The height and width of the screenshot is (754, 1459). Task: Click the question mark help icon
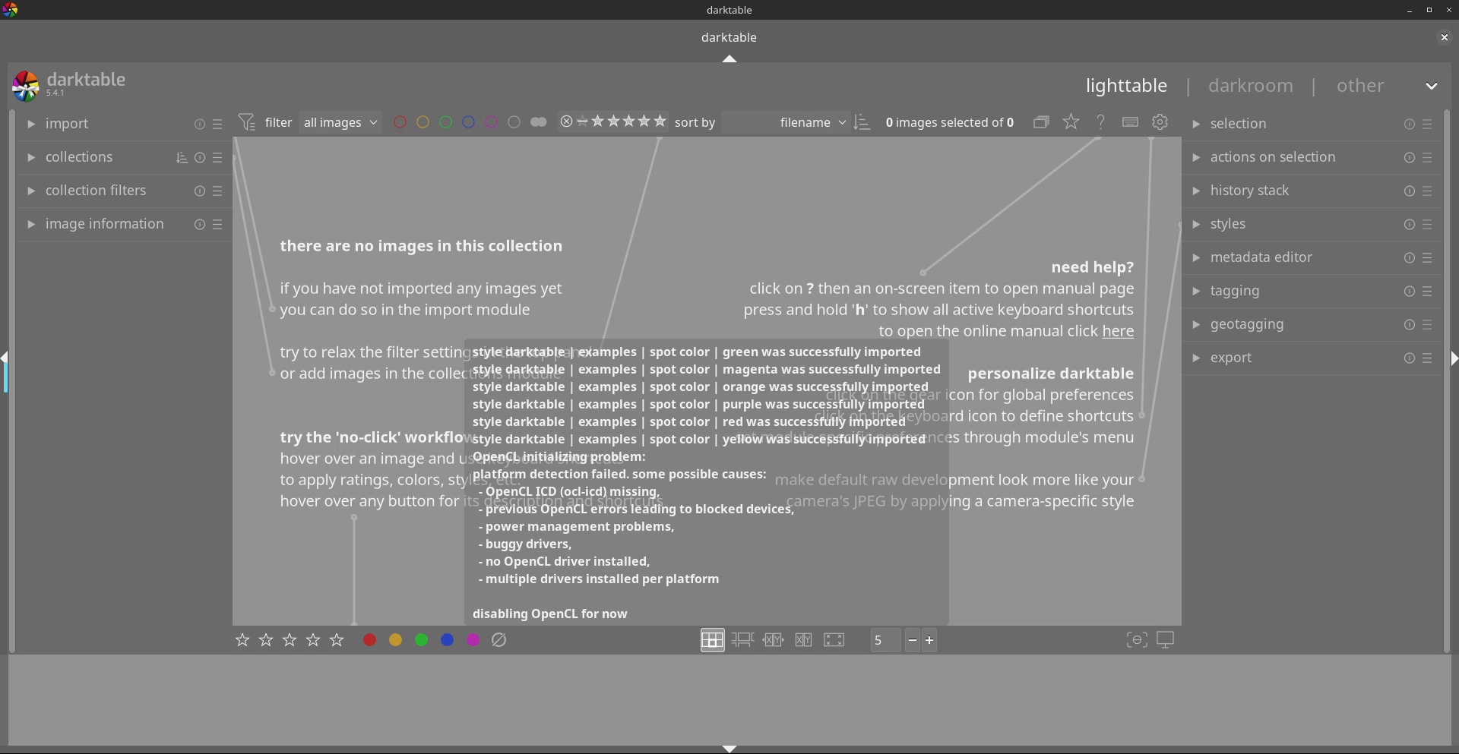click(1100, 122)
